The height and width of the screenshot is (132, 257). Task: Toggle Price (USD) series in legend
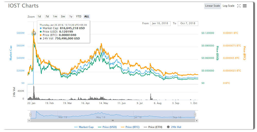tap(107, 127)
